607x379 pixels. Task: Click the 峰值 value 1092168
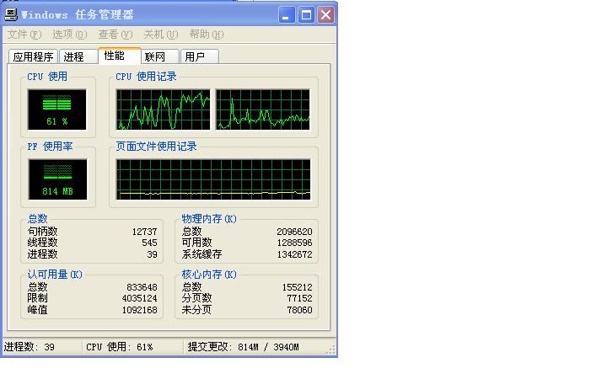pyautogui.click(x=139, y=310)
